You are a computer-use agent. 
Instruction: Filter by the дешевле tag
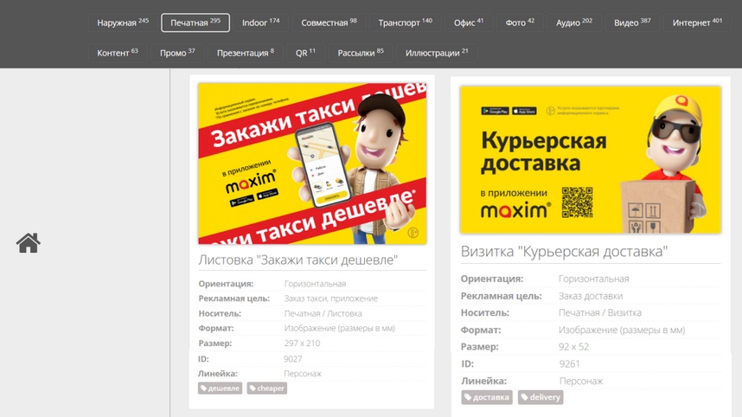[220, 388]
